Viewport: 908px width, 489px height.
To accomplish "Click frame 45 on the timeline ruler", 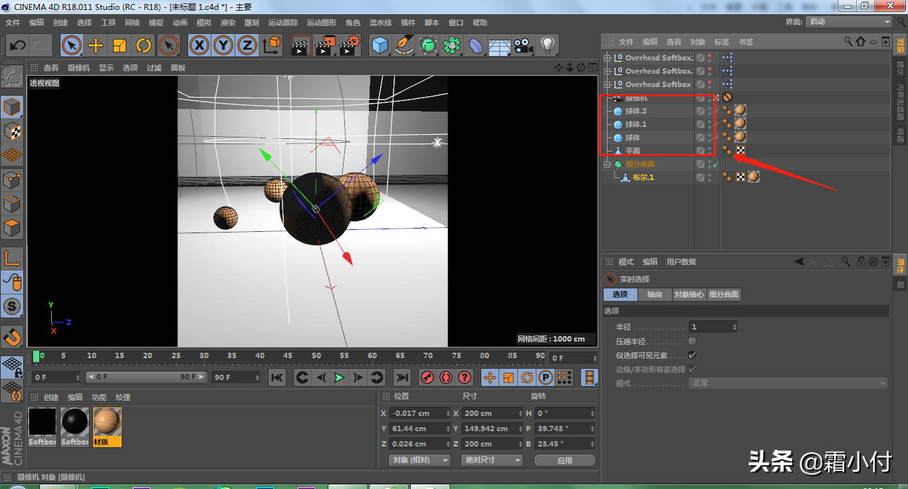I will (x=288, y=356).
